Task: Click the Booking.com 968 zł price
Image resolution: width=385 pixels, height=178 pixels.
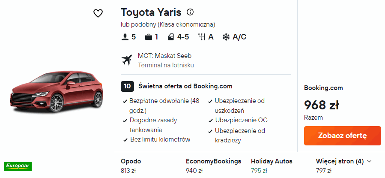Action: click(322, 105)
